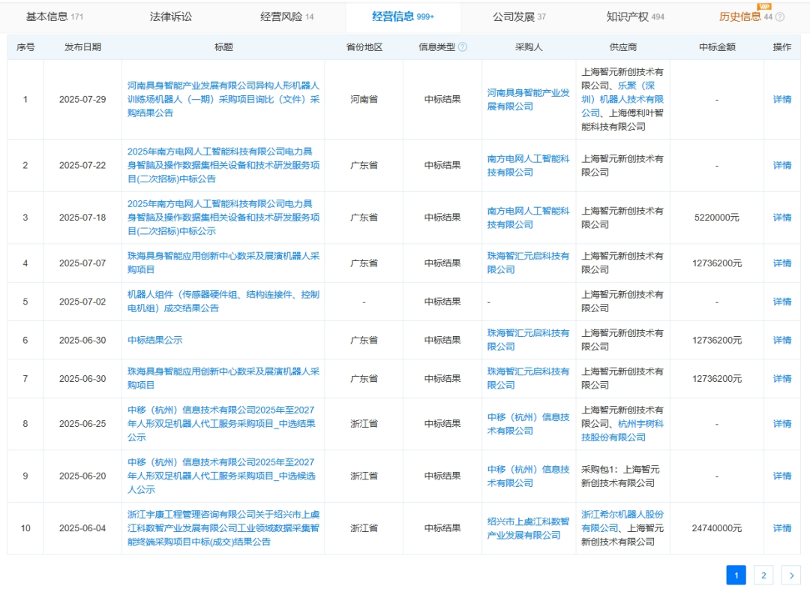
Task: Open the 南方电网 title ending in 中标公示
Action: [x=223, y=218]
